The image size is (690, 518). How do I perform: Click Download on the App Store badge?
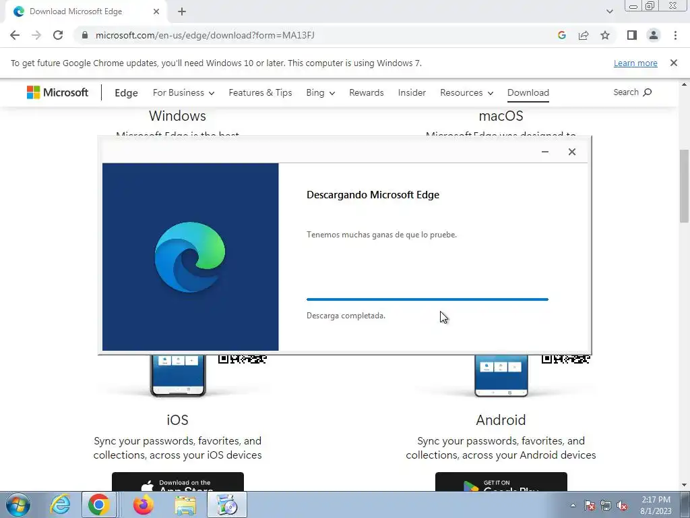click(x=178, y=482)
